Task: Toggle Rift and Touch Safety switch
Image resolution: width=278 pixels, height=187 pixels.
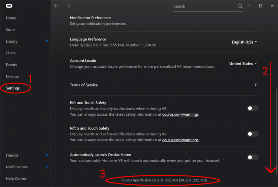Action: click(253, 109)
